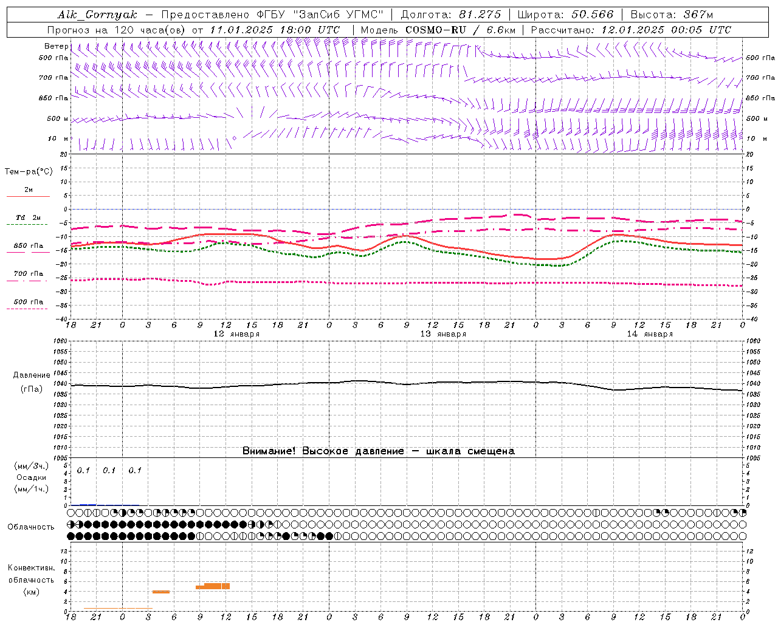Image resolution: width=778 pixels, height=622 pixels.
Task: Click the shorter orange convective bar at 4 km
Action: tap(161, 592)
